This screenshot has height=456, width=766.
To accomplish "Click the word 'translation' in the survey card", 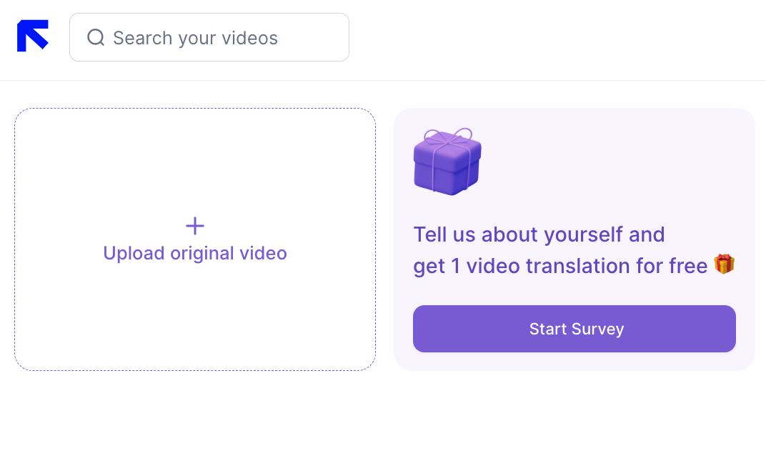I will tap(579, 266).
